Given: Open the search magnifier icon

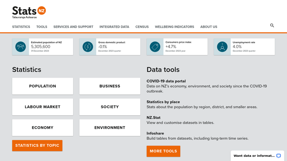Looking at the screenshot, I should pos(272,26).
